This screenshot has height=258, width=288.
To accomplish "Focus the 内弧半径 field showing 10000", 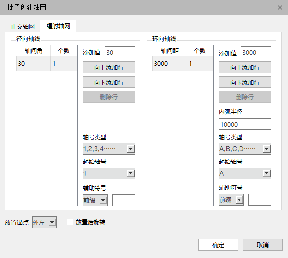I will pos(245,124).
